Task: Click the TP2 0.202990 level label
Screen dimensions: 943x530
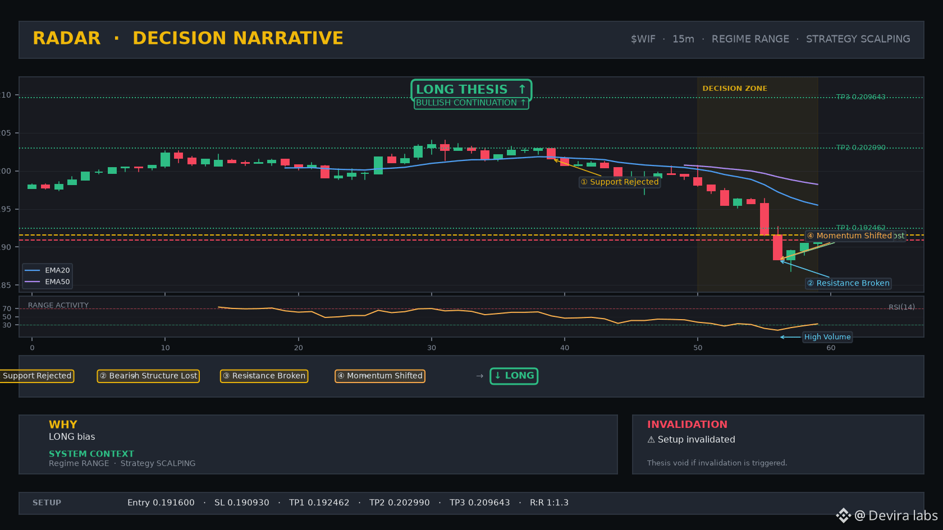Action: click(x=860, y=148)
